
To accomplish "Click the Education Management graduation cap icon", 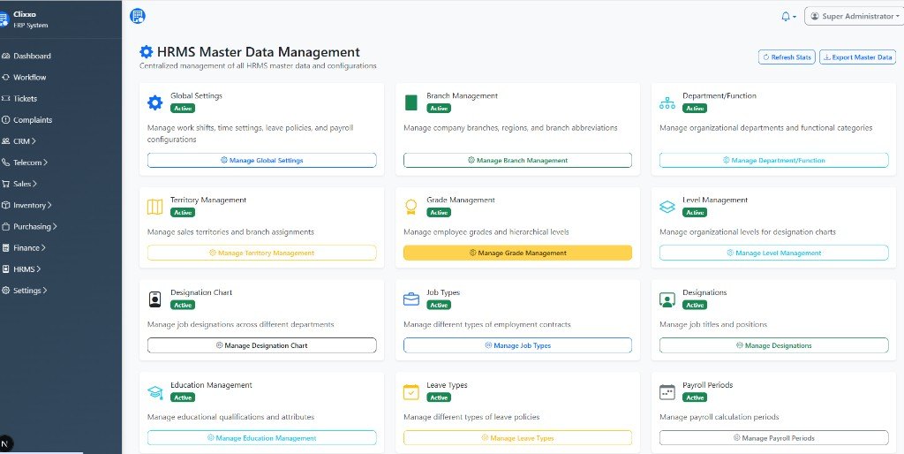I will pyautogui.click(x=155, y=392).
